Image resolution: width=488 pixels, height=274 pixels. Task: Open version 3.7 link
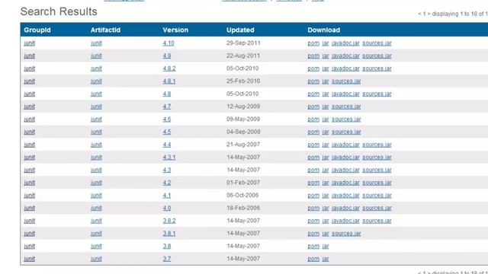tap(167, 259)
